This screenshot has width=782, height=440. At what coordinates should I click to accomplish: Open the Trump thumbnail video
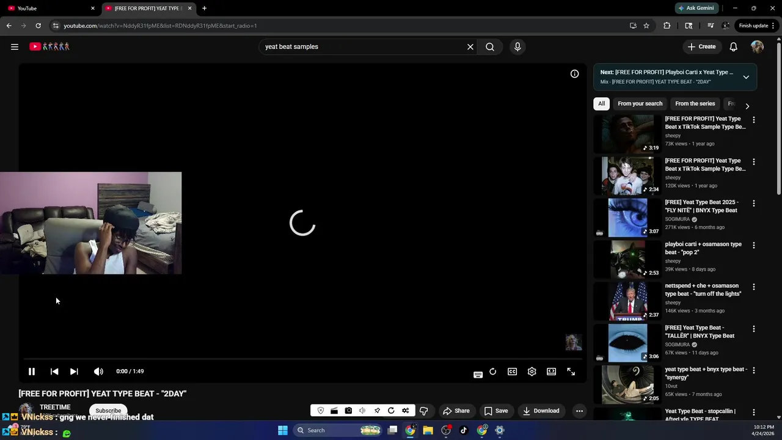click(627, 301)
